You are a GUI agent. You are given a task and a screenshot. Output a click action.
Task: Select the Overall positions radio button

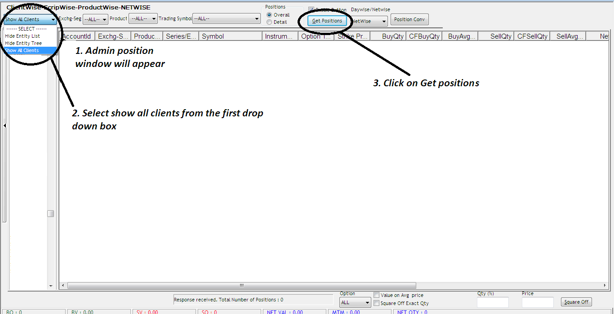(269, 15)
